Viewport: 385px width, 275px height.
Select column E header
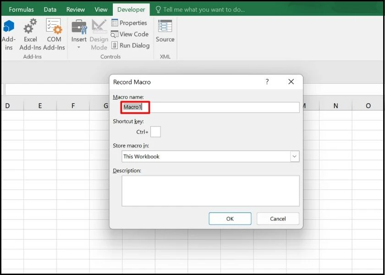[40, 105]
